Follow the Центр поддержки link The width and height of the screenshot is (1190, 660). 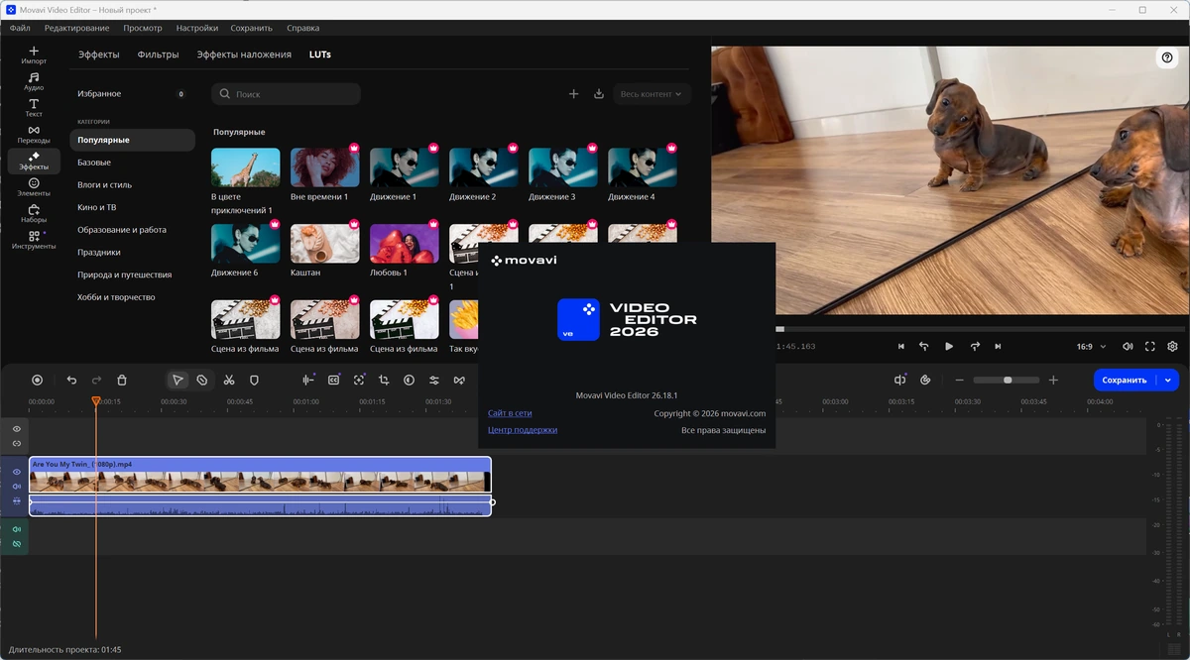pos(523,430)
